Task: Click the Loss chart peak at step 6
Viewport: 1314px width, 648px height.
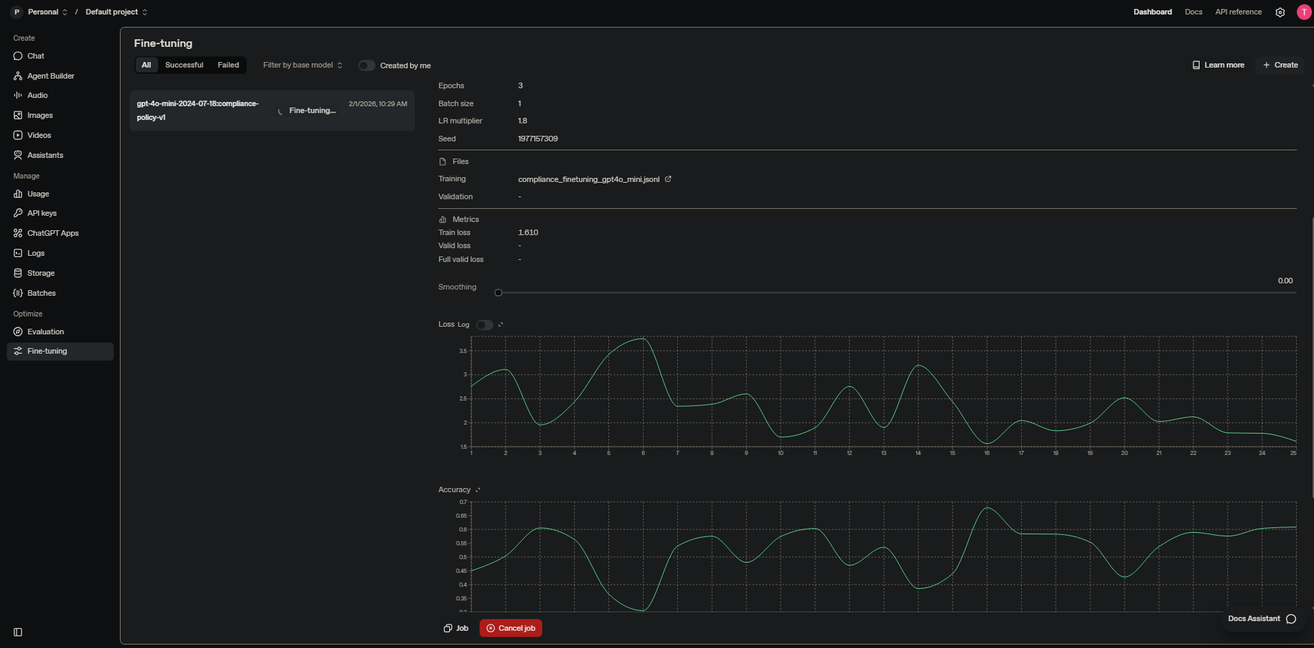Action: 643,338
